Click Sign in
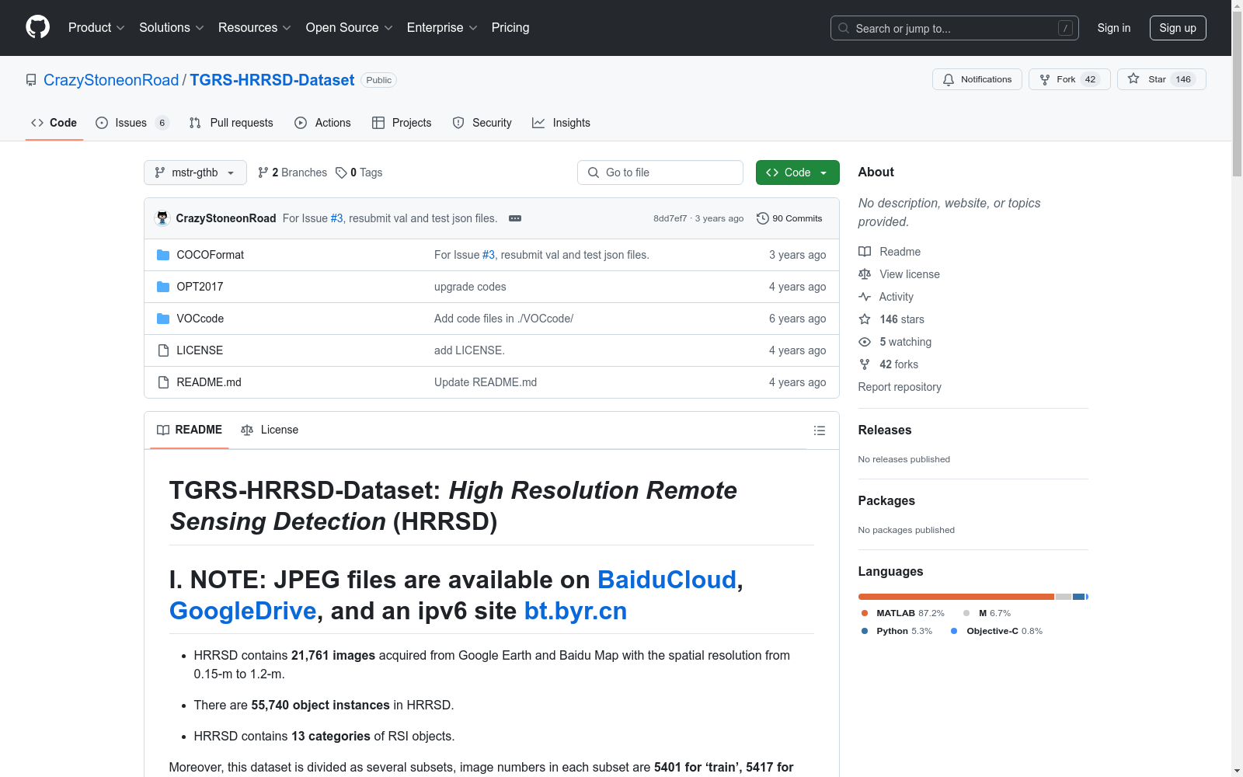This screenshot has height=777, width=1243. point(1114,28)
